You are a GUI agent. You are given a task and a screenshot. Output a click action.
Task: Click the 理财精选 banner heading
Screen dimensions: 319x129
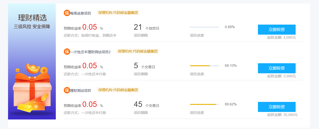(32, 18)
